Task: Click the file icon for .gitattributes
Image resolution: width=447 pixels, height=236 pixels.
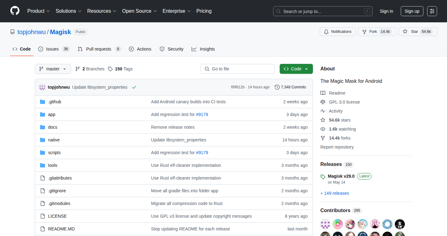Action: click(43, 178)
